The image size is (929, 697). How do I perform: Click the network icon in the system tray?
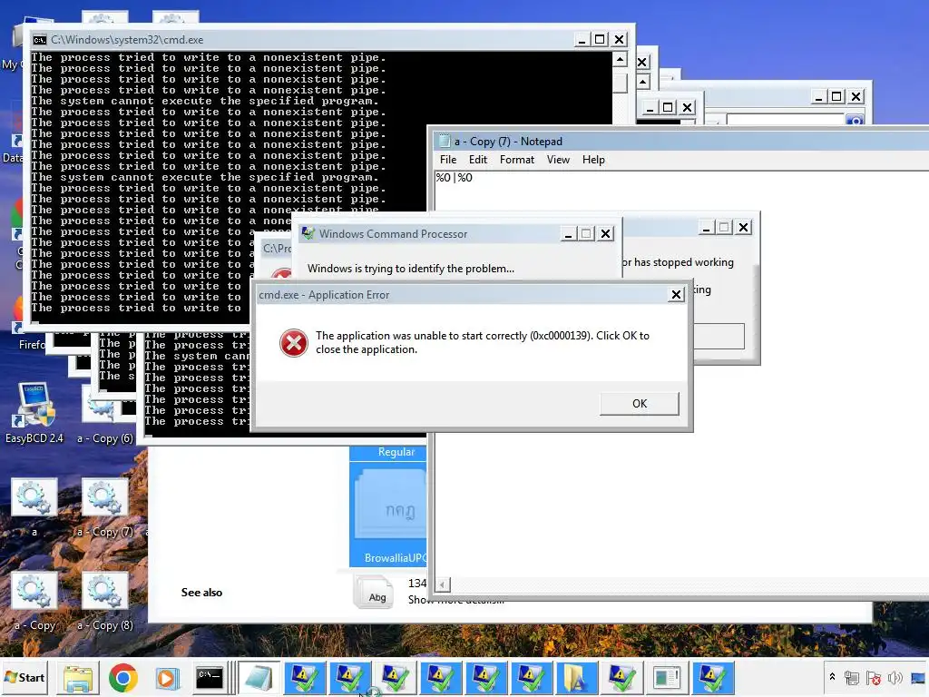tap(851, 677)
